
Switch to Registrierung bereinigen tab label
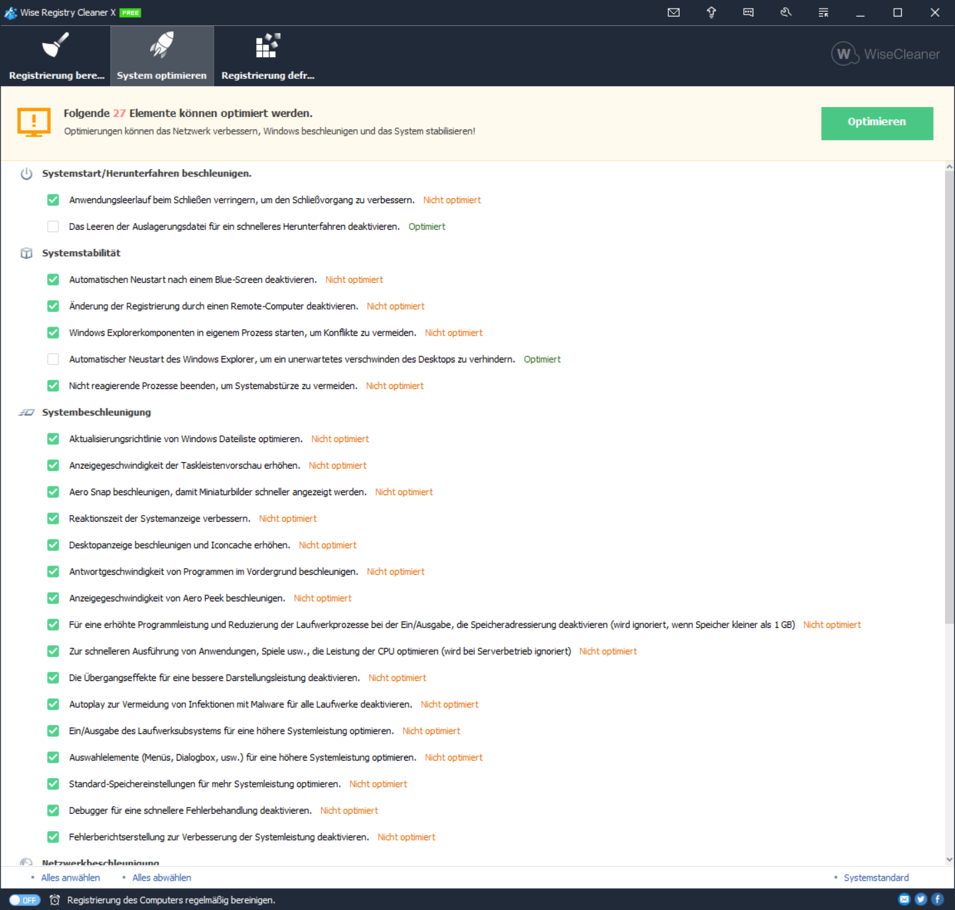pos(56,76)
